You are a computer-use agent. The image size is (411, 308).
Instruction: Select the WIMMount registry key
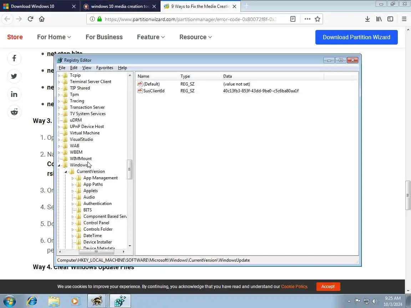click(81, 158)
